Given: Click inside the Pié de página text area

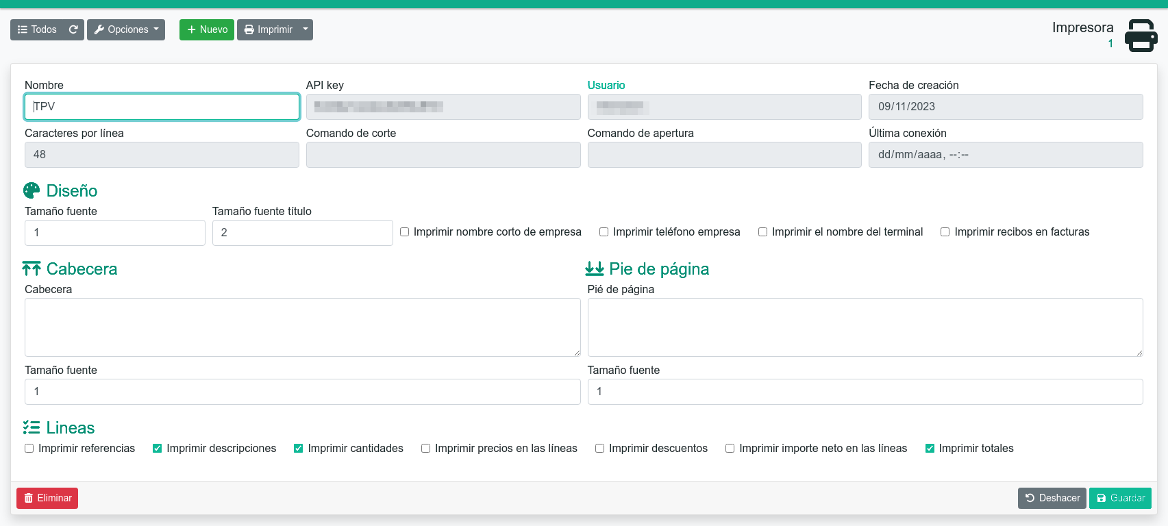Looking at the screenshot, I should pos(865,327).
